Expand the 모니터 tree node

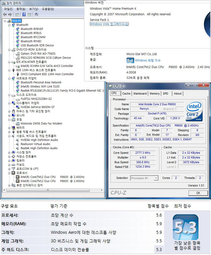click(x=9, y=115)
